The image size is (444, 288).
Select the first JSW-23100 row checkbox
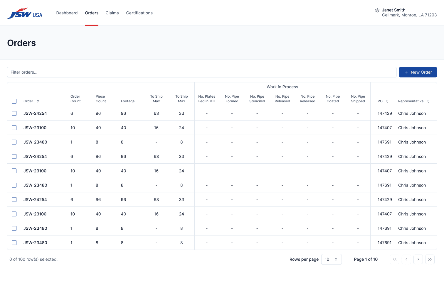pyautogui.click(x=14, y=128)
